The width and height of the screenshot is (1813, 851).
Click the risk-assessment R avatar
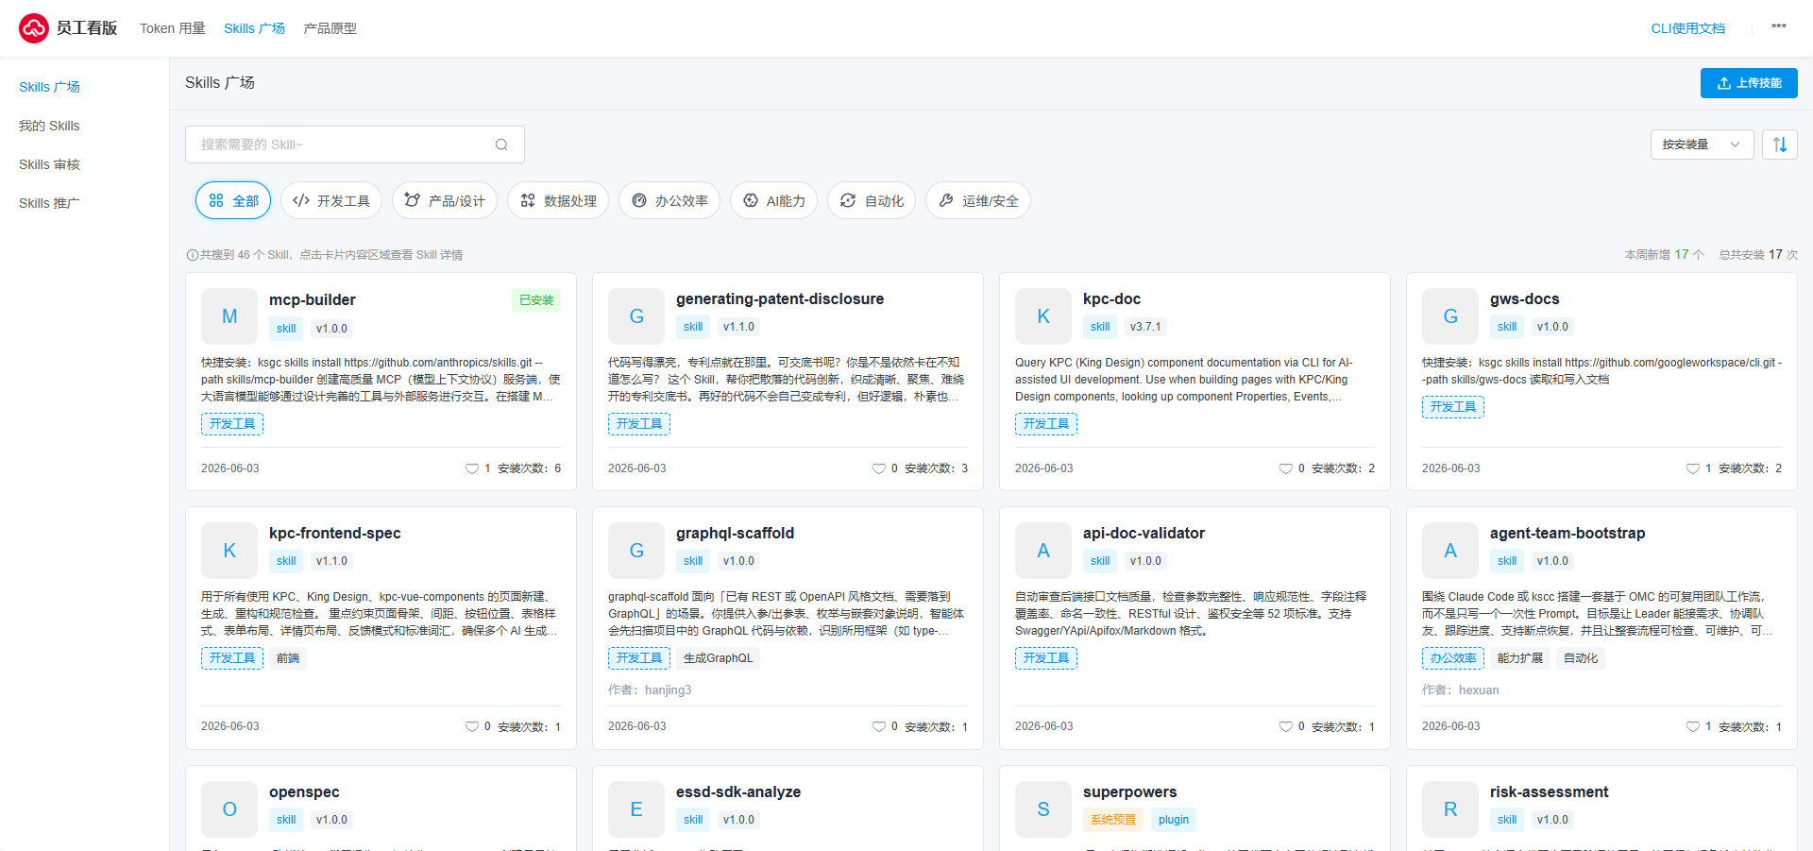[1450, 809]
